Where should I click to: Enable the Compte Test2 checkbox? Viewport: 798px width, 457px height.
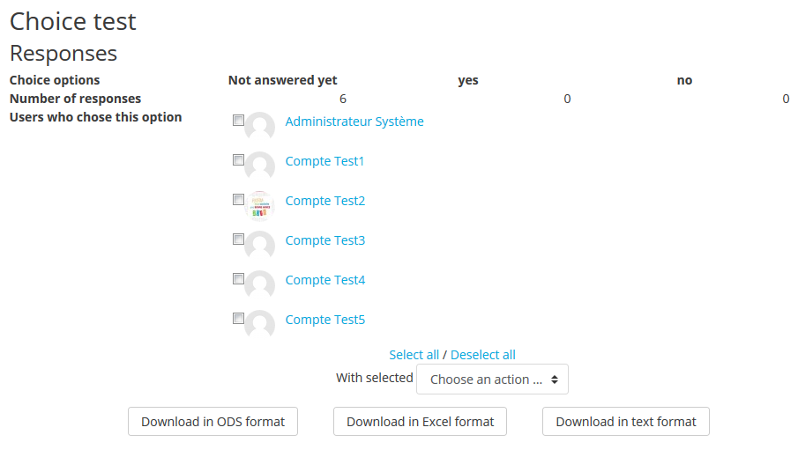[238, 200]
